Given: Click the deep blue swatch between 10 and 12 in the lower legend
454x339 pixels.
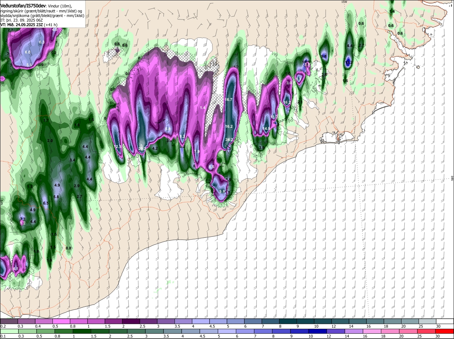Looking at the screenshot, I should coord(318,332).
